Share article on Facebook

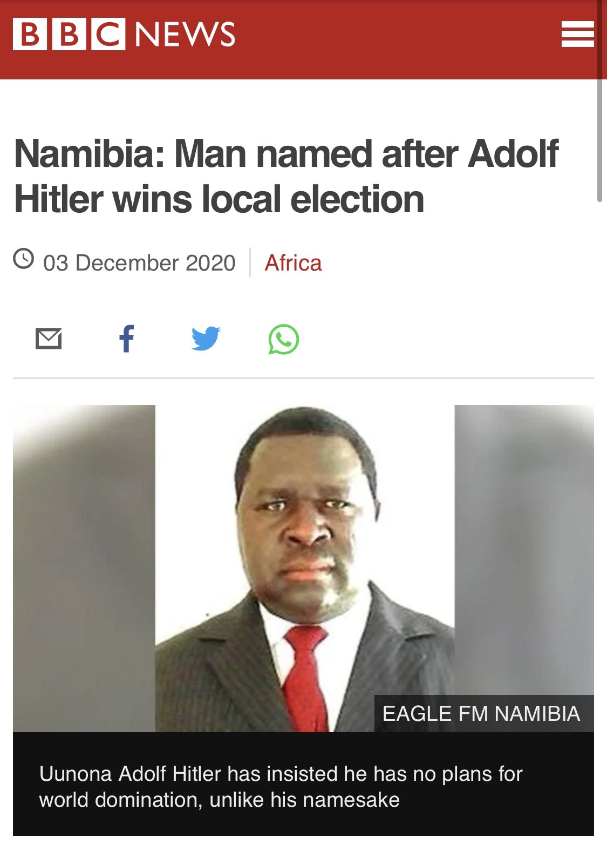click(x=126, y=339)
